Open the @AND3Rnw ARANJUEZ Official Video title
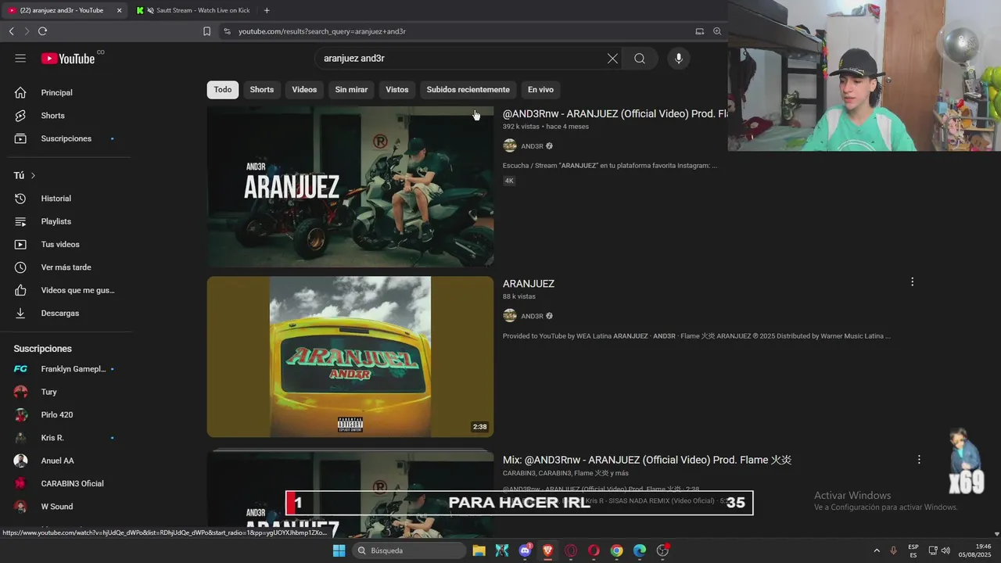This screenshot has width=1001, height=563. click(x=615, y=113)
